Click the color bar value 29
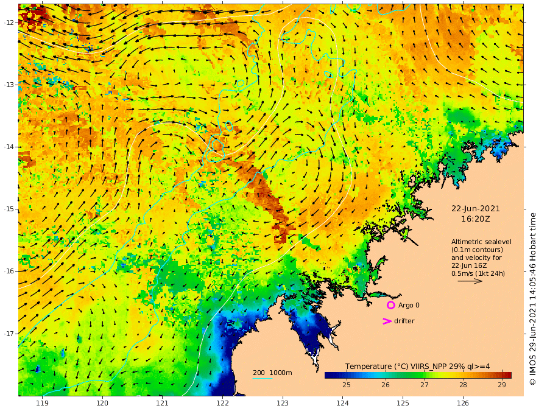The width and height of the screenshot is (536, 414). point(502,385)
